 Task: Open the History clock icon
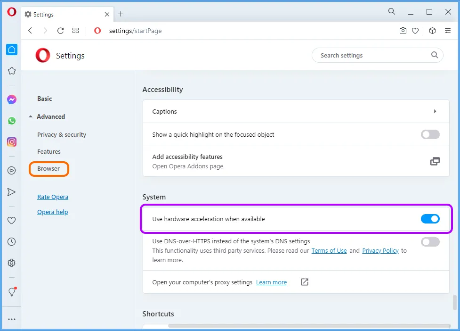pos(11,242)
